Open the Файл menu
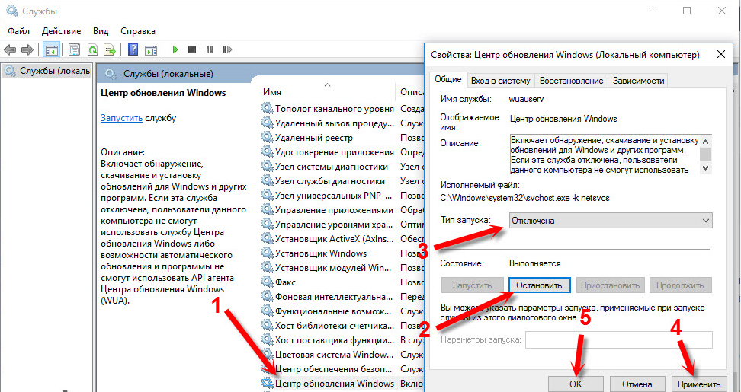 pos(19,31)
